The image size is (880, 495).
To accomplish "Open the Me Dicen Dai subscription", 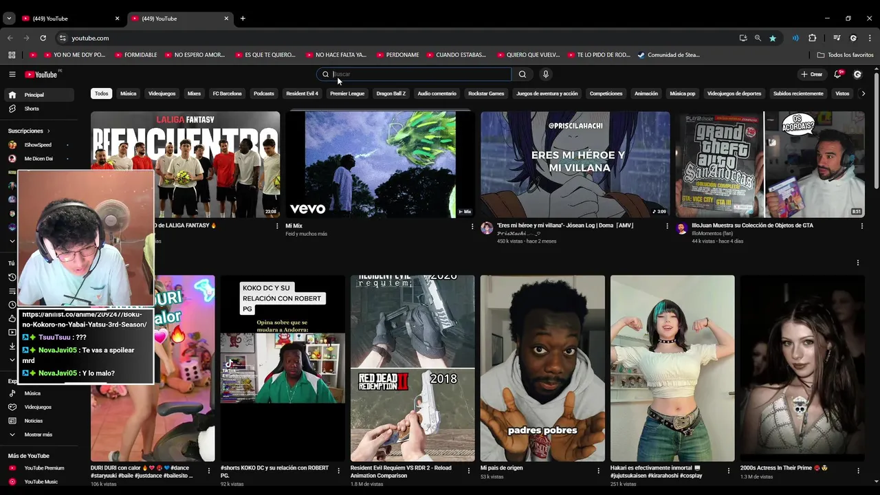I will 38,159.
